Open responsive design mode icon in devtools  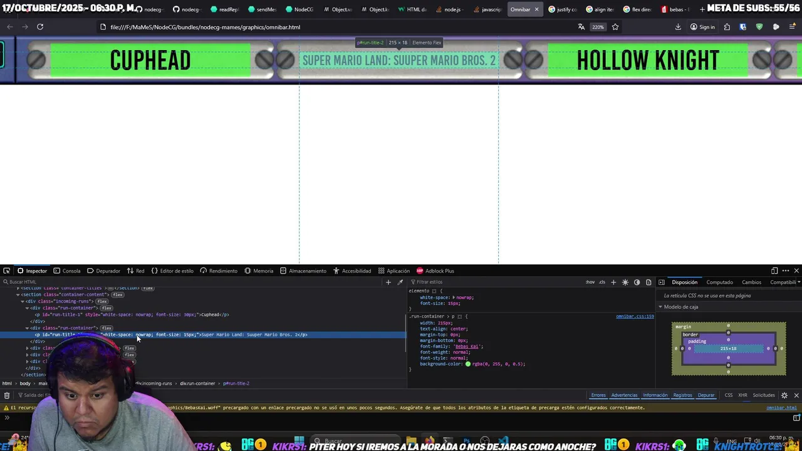pos(774,271)
